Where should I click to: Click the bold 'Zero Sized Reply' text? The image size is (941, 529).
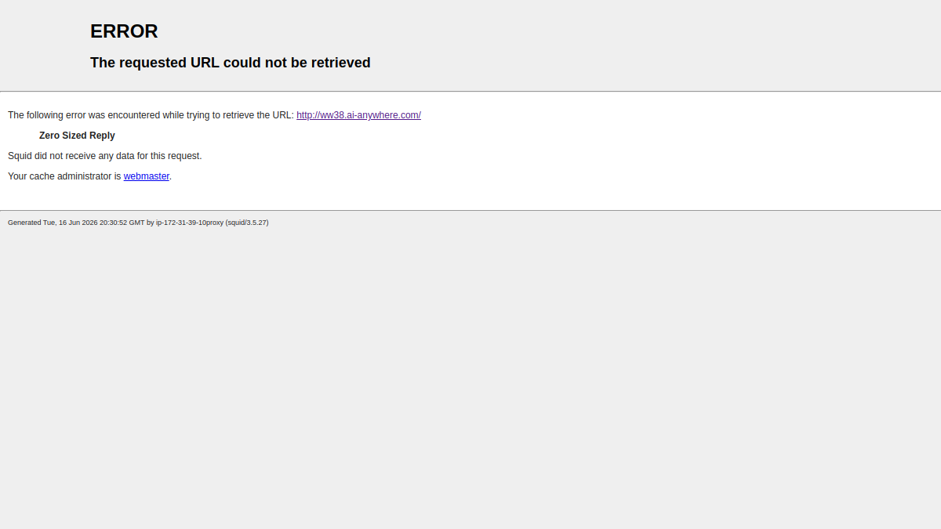[x=77, y=136]
